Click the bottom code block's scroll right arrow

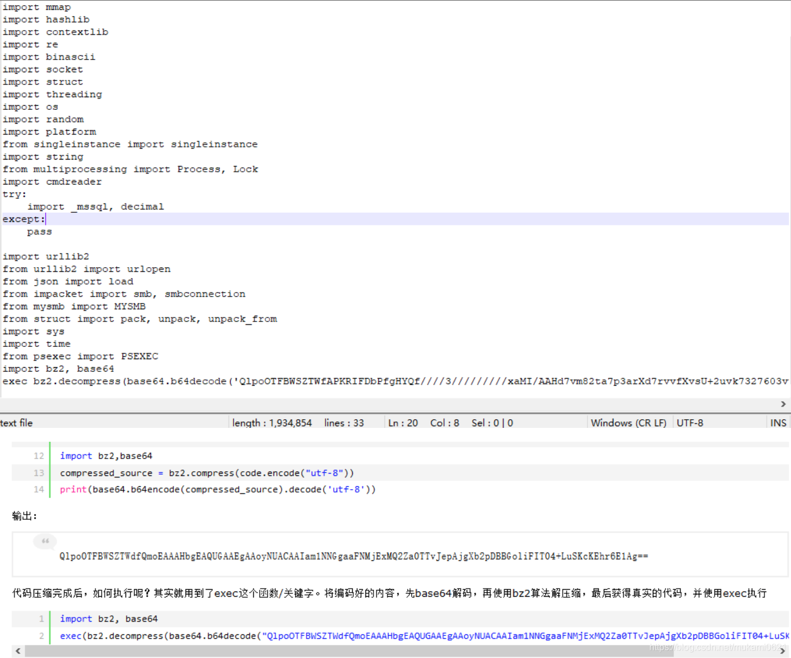click(x=783, y=651)
